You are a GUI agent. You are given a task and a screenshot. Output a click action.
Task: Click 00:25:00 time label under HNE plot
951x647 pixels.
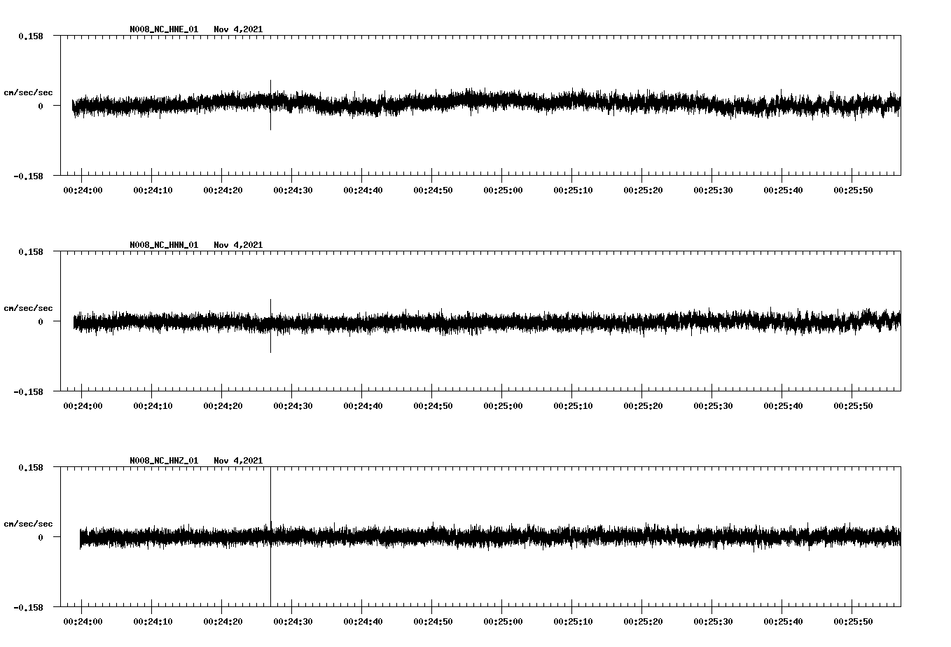coord(503,190)
